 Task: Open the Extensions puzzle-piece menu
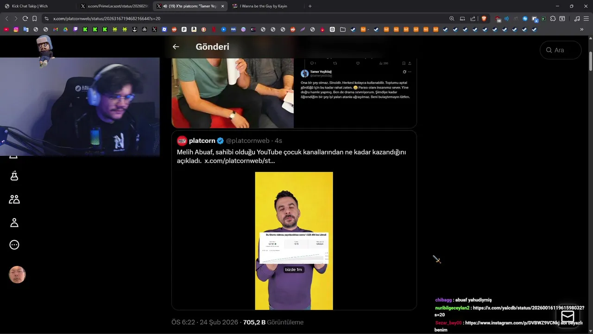pyautogui.click(x=553, y=19)
